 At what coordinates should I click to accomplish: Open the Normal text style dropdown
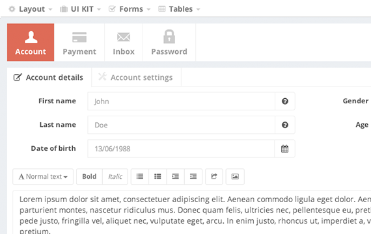(43, 176)
